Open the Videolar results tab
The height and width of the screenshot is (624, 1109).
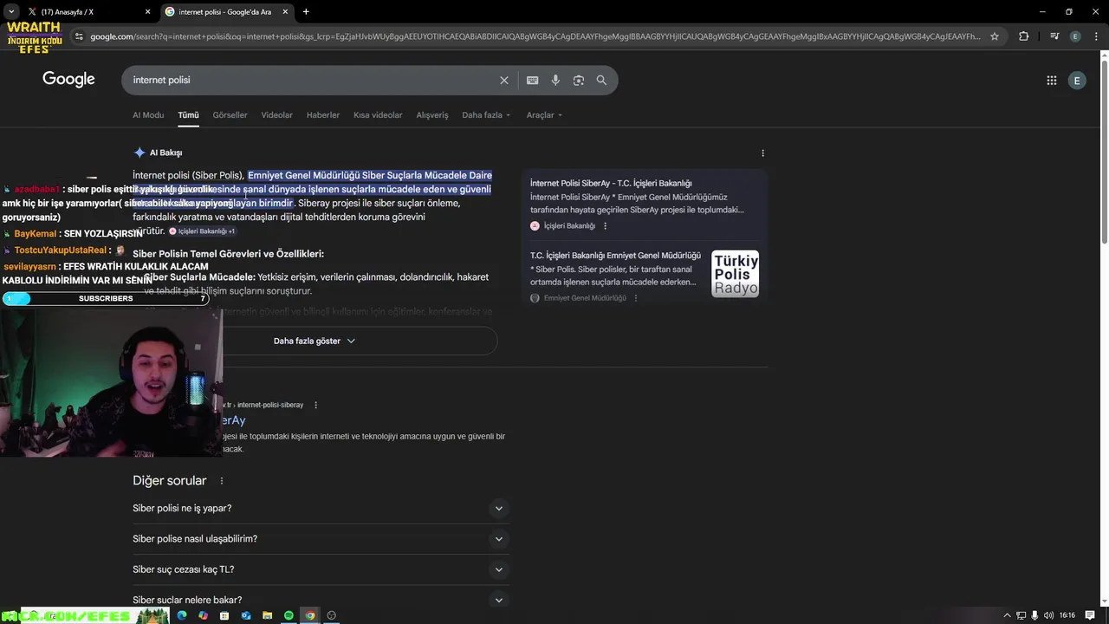[276, 114]
